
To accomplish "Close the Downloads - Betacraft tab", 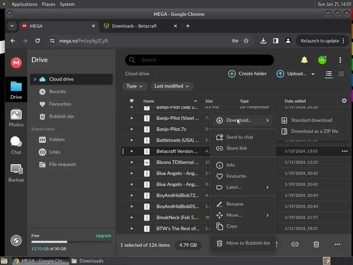I will coord(175,26).
